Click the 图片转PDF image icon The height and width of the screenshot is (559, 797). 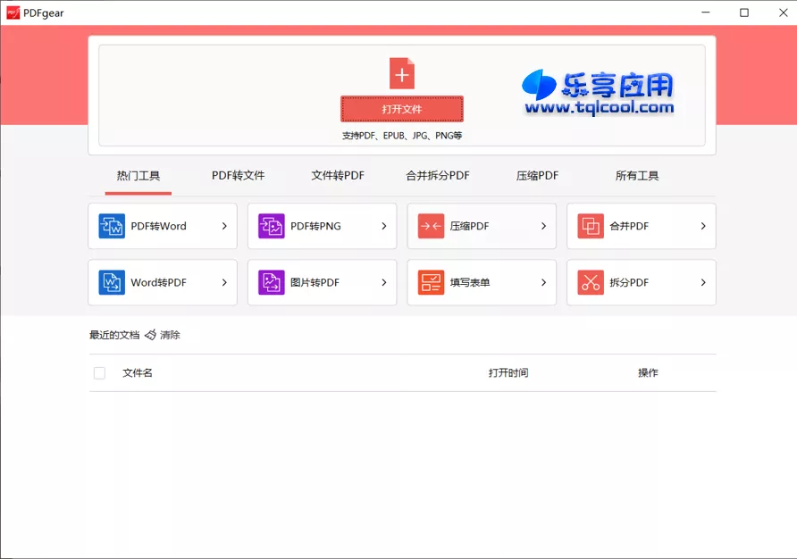click(x=269, y=282)
